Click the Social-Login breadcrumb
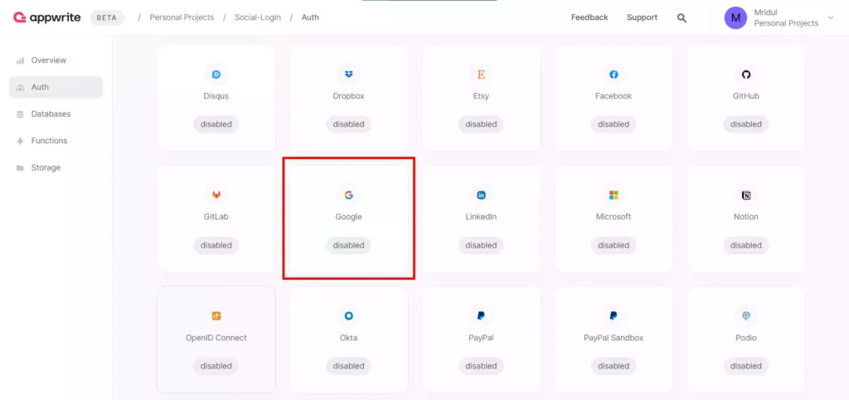This screenshot has width=849, height=400. pyautogui.click(x=258, y=17)
